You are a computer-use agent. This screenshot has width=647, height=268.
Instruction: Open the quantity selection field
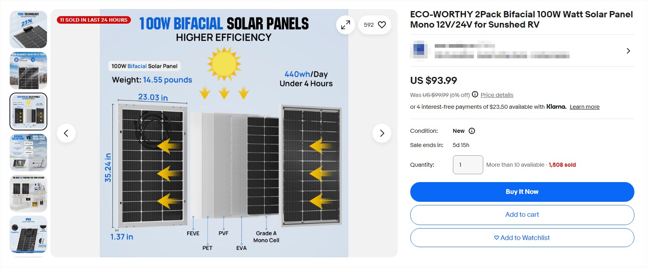click(468, 164)
